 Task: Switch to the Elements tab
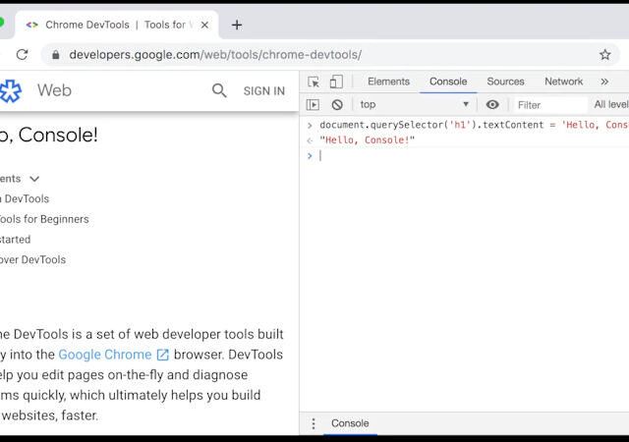click(x=388, y=82)
